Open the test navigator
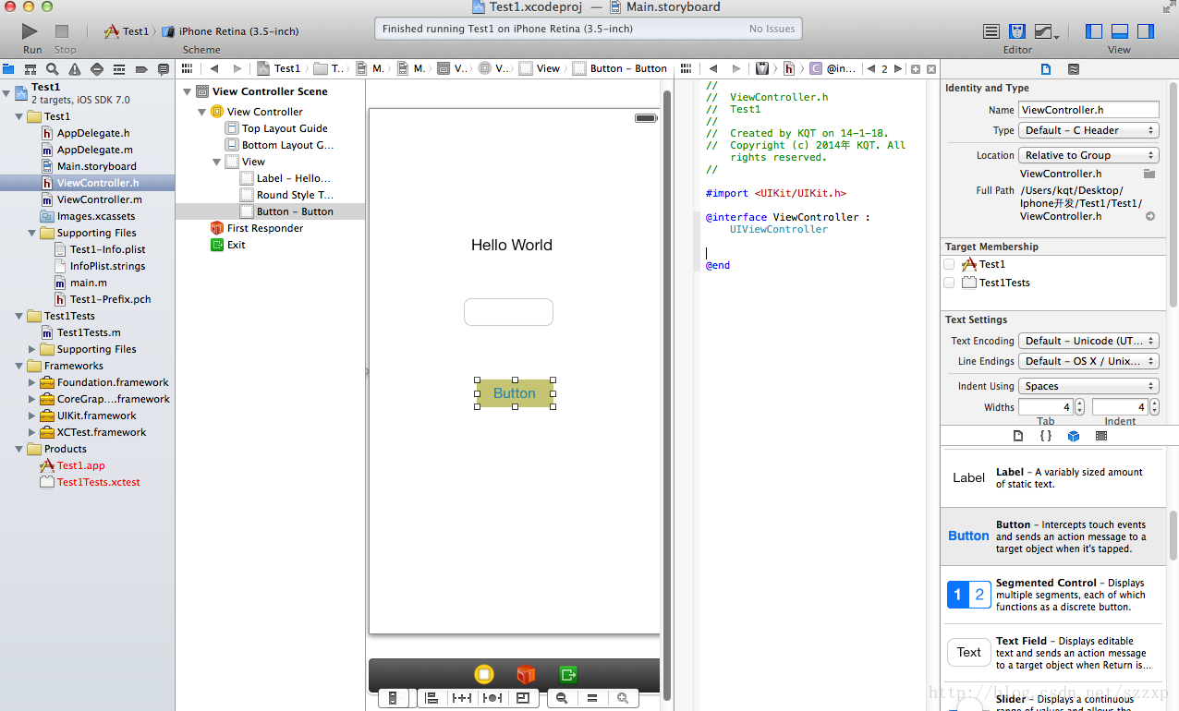This screenshot has height=711, width=1179. [x=97, y=69]
